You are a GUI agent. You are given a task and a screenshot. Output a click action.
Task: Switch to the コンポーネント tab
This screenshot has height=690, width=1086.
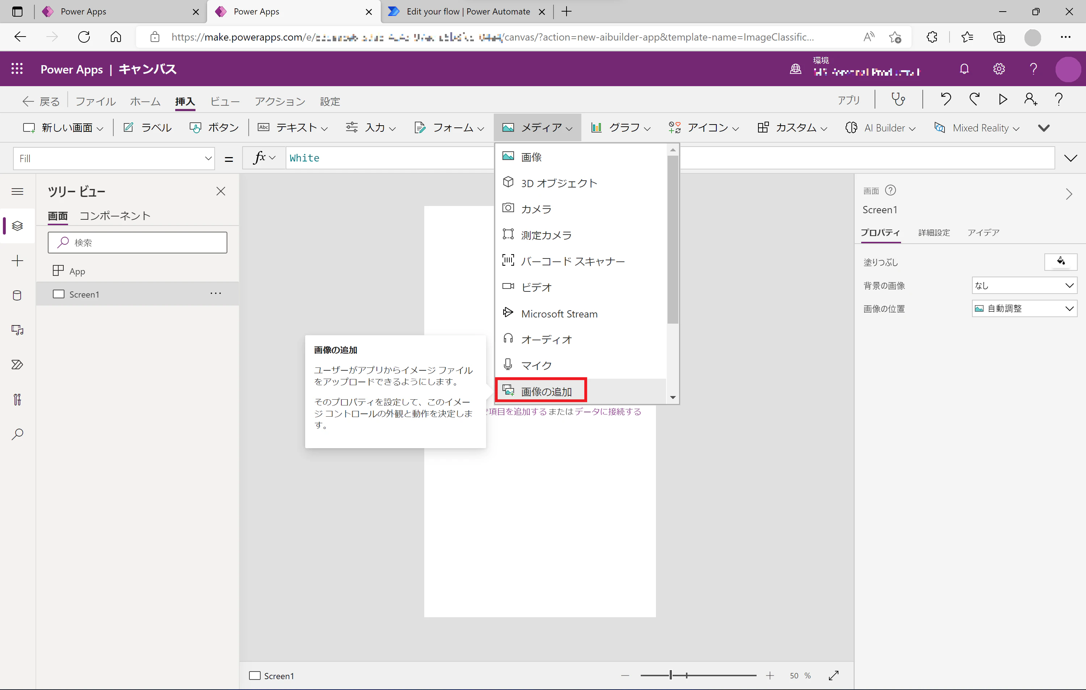(x=114, y=216)
